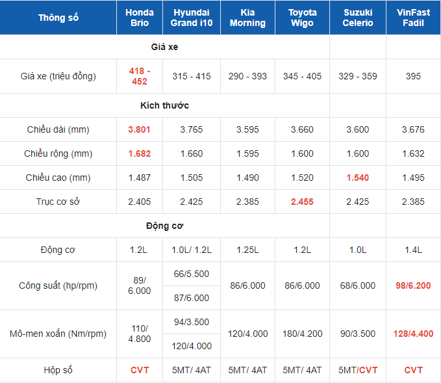Click the height value '1.495'
Screen dimensions: 441x383
(413, 178)
